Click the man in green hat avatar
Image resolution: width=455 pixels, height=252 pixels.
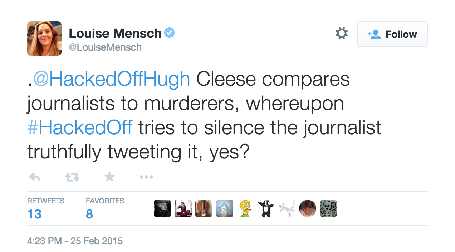click(x=225, y=208)
